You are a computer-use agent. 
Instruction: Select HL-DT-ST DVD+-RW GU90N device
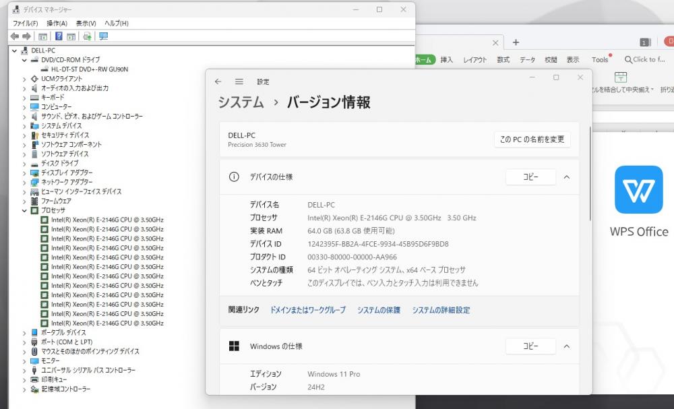coord(90,69)
